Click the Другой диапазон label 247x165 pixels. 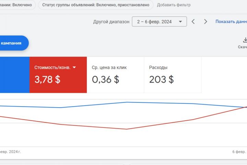tap(111, 22)
